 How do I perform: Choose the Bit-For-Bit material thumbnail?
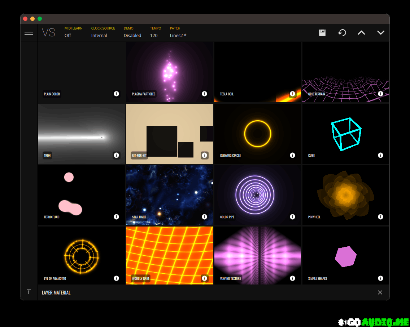(169, 134)
